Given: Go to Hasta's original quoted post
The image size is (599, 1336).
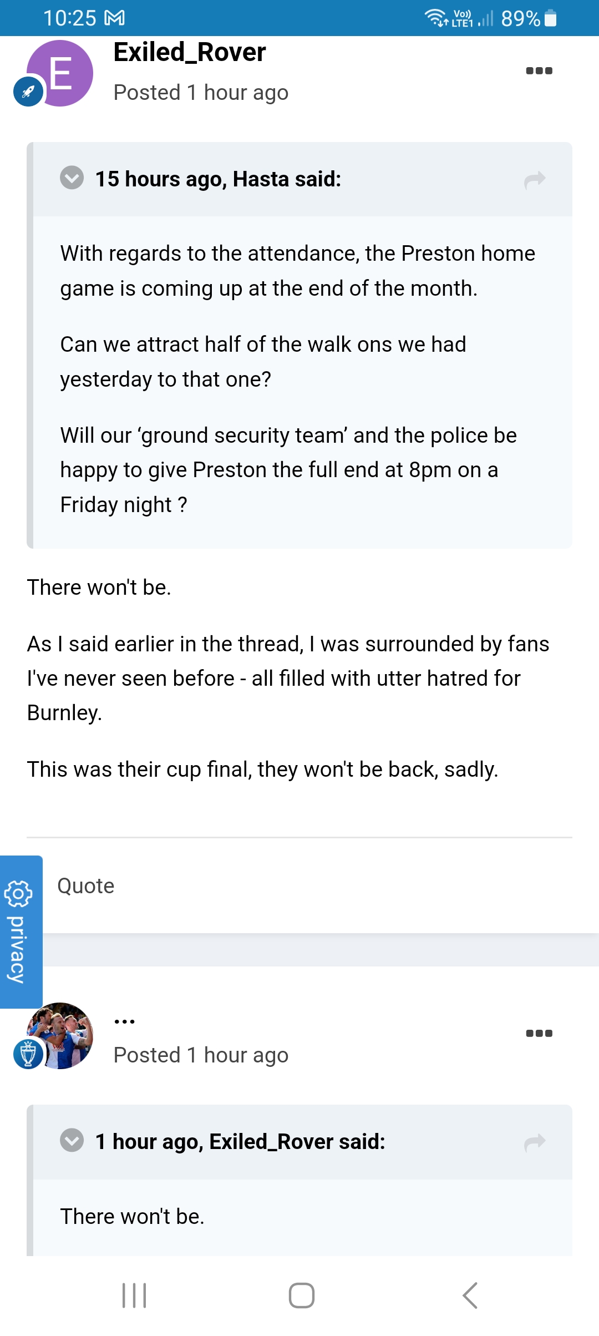Looking at the screenshot, I should coord(535,179).
